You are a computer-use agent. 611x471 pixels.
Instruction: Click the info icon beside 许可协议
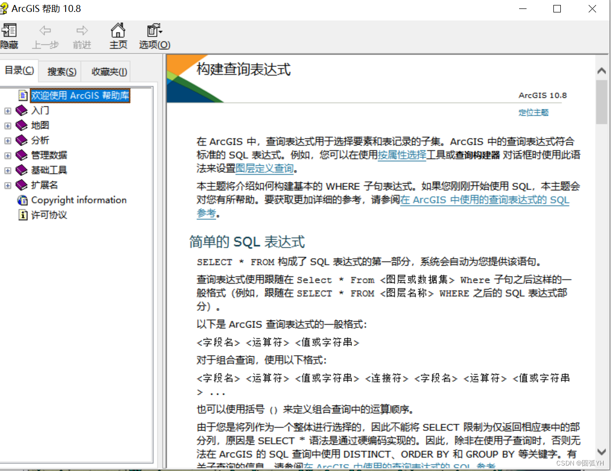point(22,215)
